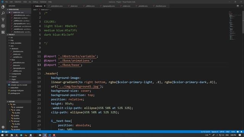This screenshot has height=137, width=244.
Task: Open the View menu
Action: [25, 2]
